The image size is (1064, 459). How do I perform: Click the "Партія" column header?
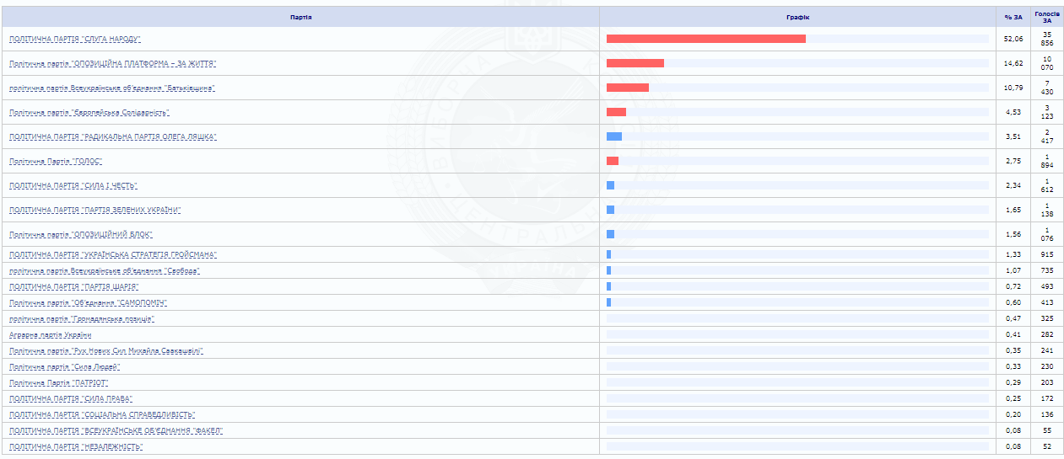click(x=300, y=17)
